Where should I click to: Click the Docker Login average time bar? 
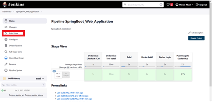tap(165, 67)
